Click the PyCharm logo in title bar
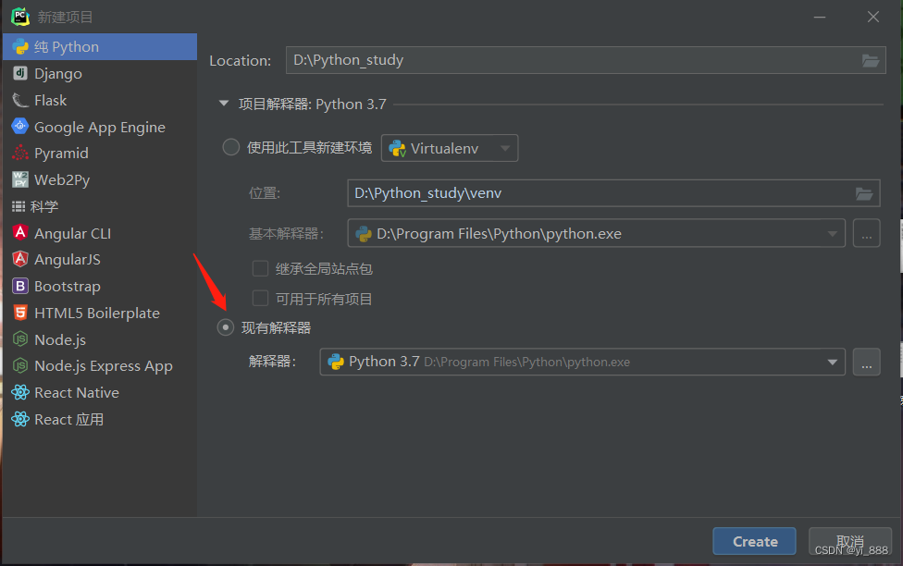The image size is (903, 566). [20, 16]
